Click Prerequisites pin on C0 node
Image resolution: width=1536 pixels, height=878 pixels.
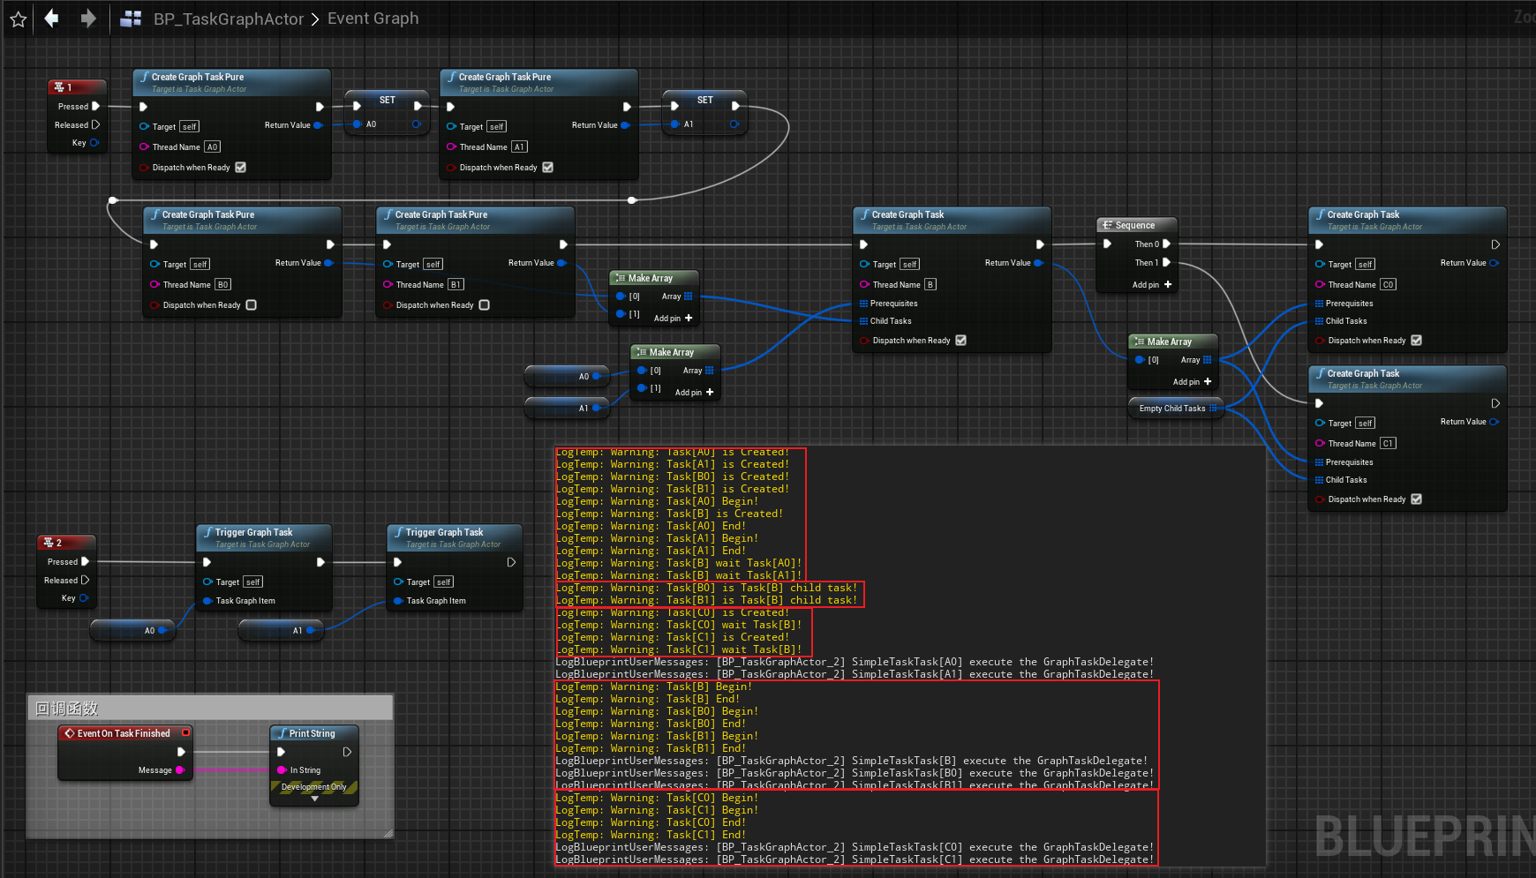(1319, 304)
